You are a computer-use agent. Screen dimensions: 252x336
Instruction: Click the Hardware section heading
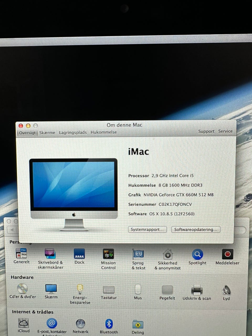22,277
